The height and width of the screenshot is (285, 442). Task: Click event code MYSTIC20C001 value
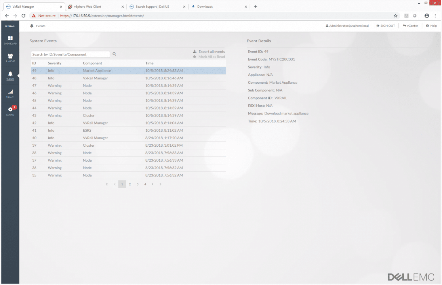[282, 59]
